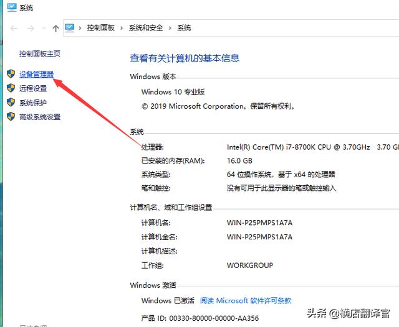Click the 处理器 label

(152, 147)
